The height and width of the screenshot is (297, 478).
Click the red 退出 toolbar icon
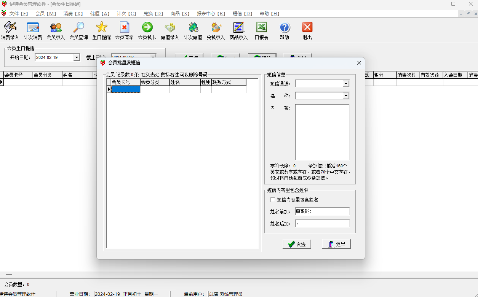307,31
